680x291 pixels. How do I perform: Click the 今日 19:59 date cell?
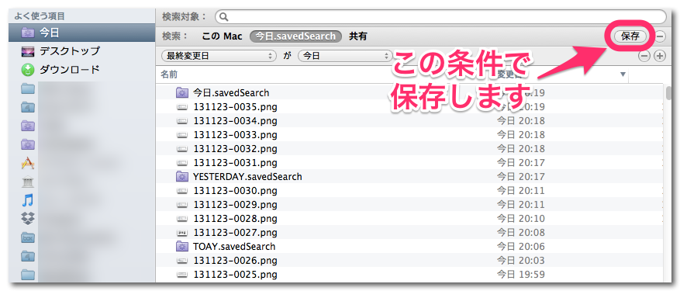click(521, 275)
